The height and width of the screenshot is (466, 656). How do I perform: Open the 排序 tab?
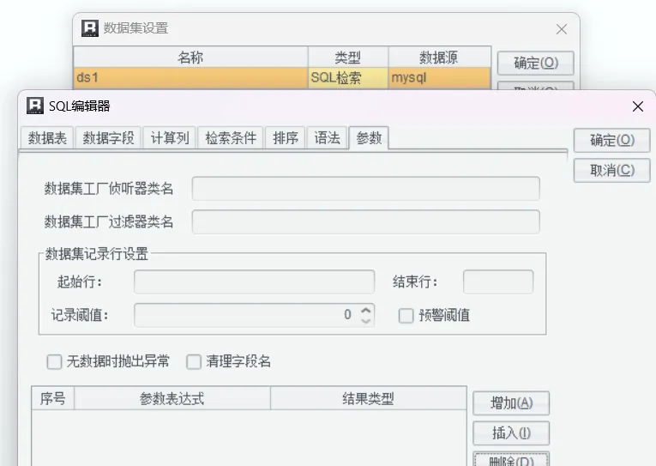coord(286,138)
